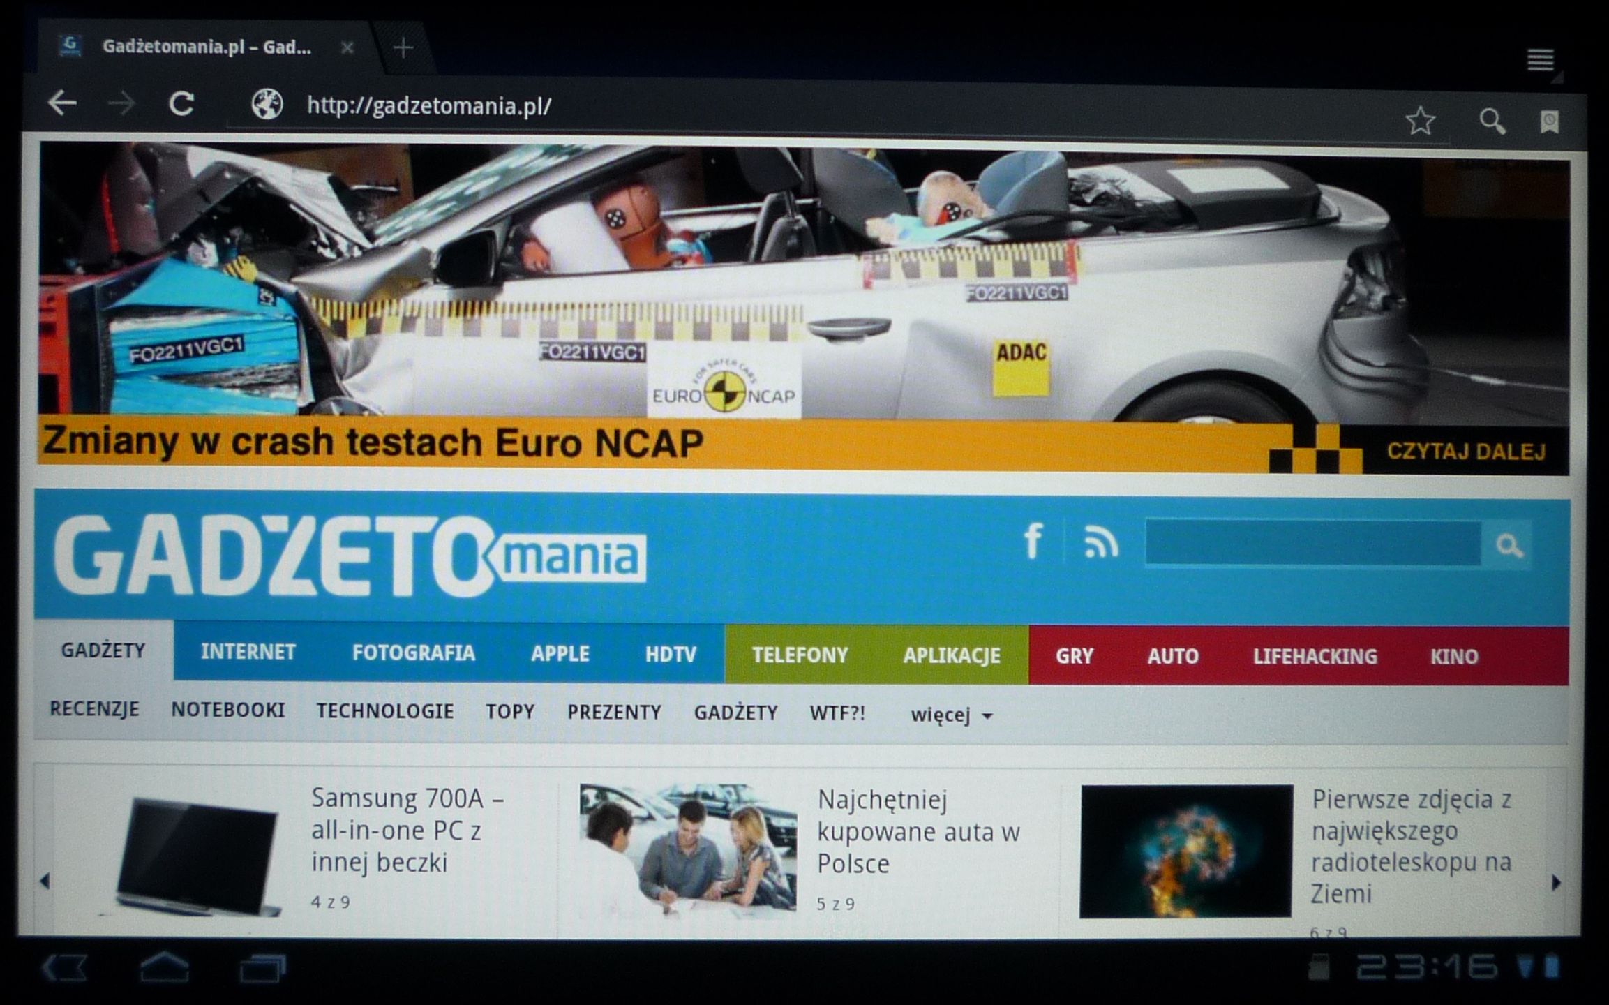Open Samsung 700A all-in-one PC article
The width and height of the screenshot is (1609, 1005).
click(x=407, y=831)
